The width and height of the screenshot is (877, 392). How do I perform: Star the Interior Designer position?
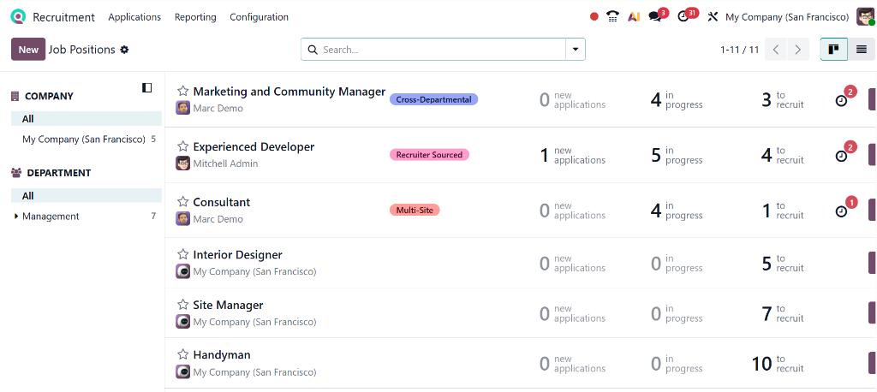tap(182, 255)
